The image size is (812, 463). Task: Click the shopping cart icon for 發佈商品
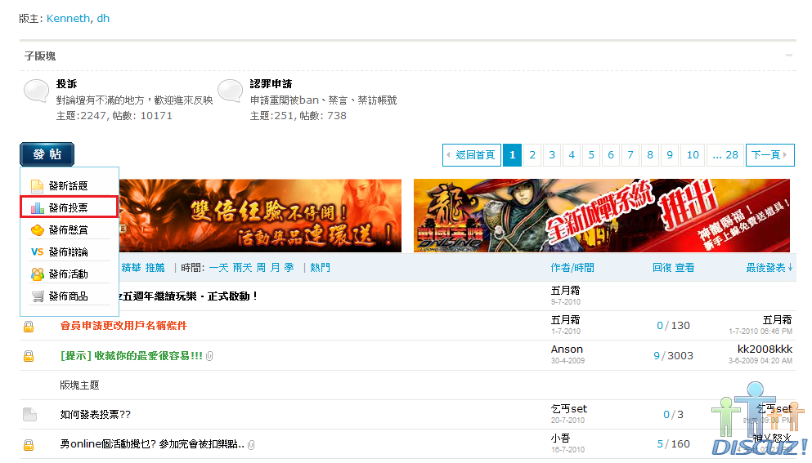tap(37, 296)
